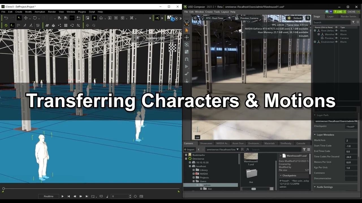The image size is (362, 203).
Task: Open viewport settings sliders icon in USD Composer
Action: (x=195, y=18)
